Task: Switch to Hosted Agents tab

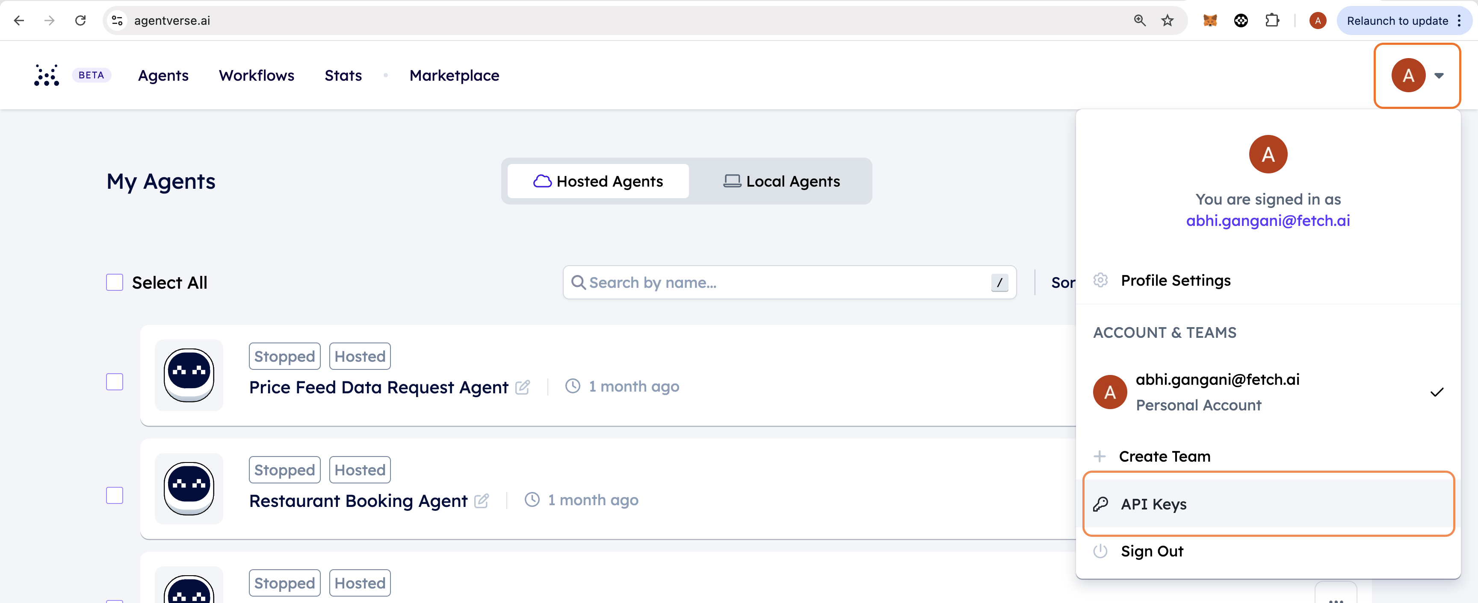Action: click(597, 181)
